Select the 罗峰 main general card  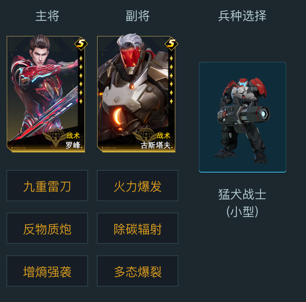[46, 94]
